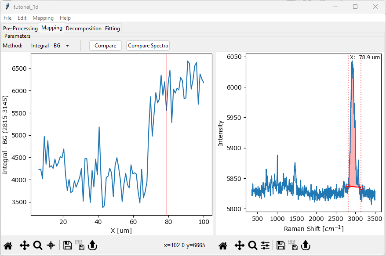386x256 pixels.
Task: Select the zoom magnifier under the map plot
Action: 38,245
